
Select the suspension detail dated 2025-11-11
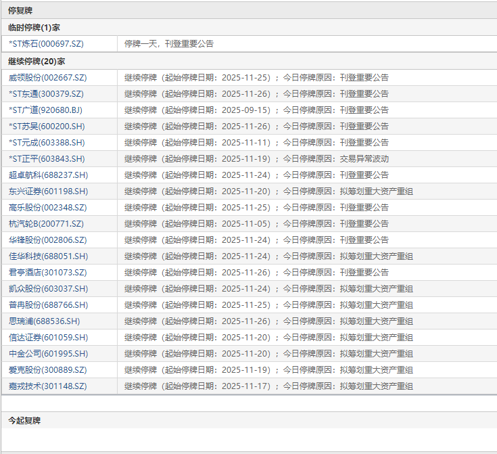(256, 143)
